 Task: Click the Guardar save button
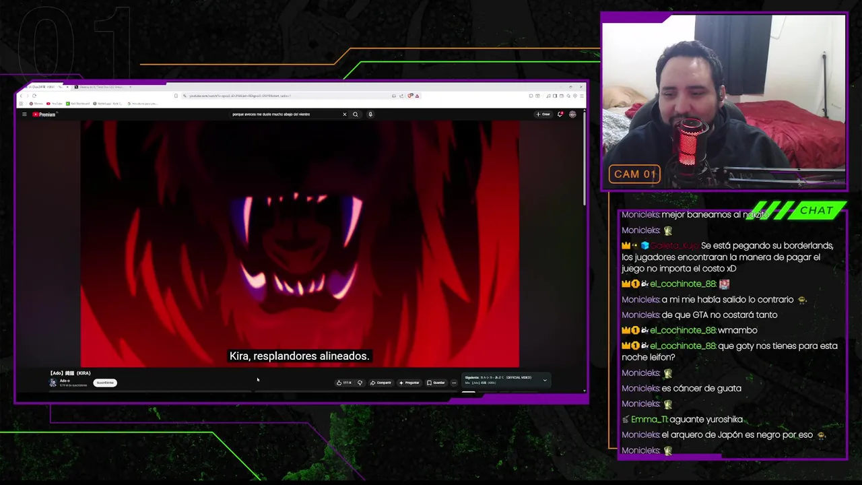click(436, 383)
